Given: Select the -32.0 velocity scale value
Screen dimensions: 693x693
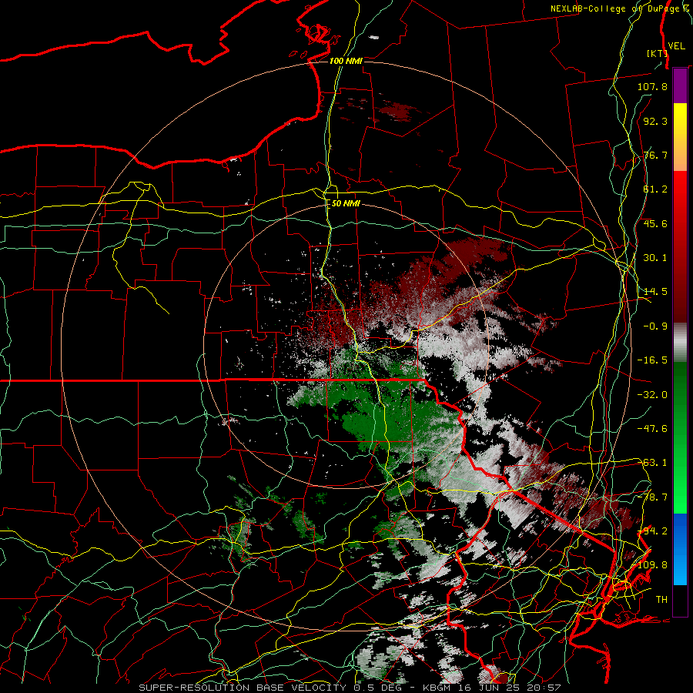Looking at the screenshot, I should pos(652,395).
